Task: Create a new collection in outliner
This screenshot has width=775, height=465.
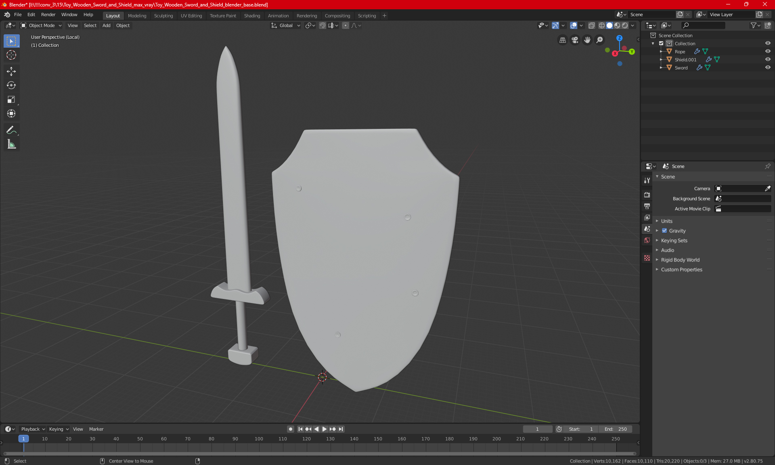Action: click(767, 25)
